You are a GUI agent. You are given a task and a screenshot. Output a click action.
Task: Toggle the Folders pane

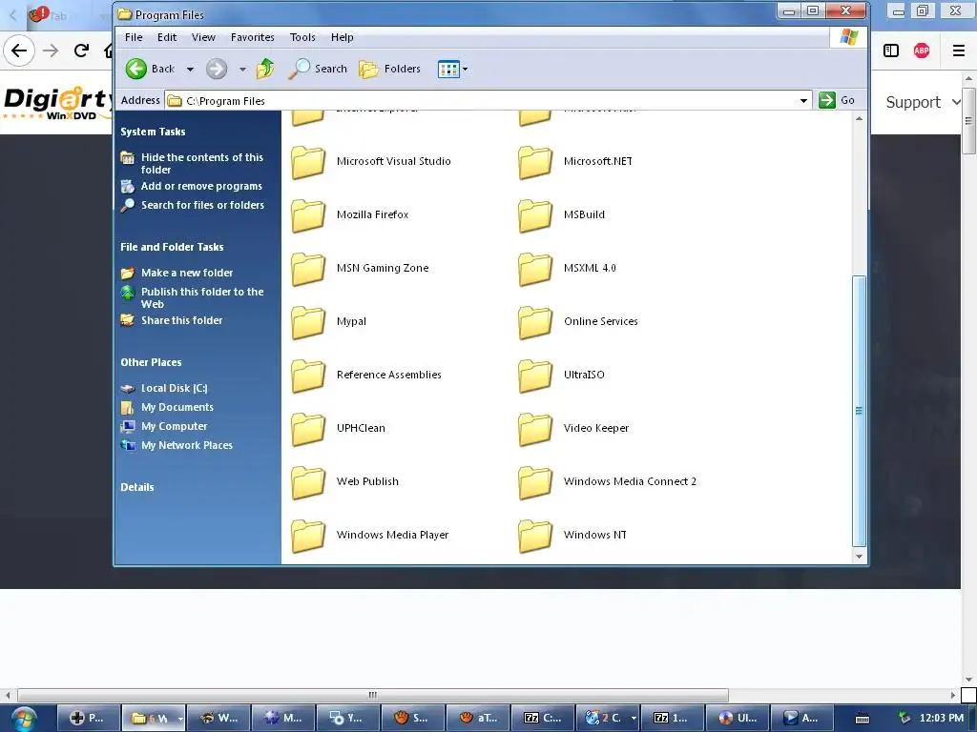click(x=390, y=69)
